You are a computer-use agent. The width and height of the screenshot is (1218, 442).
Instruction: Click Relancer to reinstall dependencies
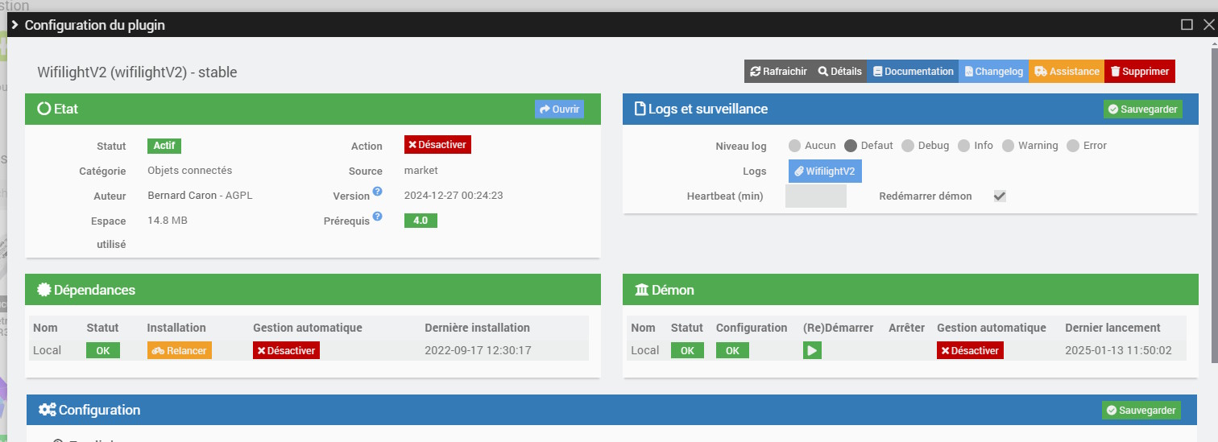(180, 350)
